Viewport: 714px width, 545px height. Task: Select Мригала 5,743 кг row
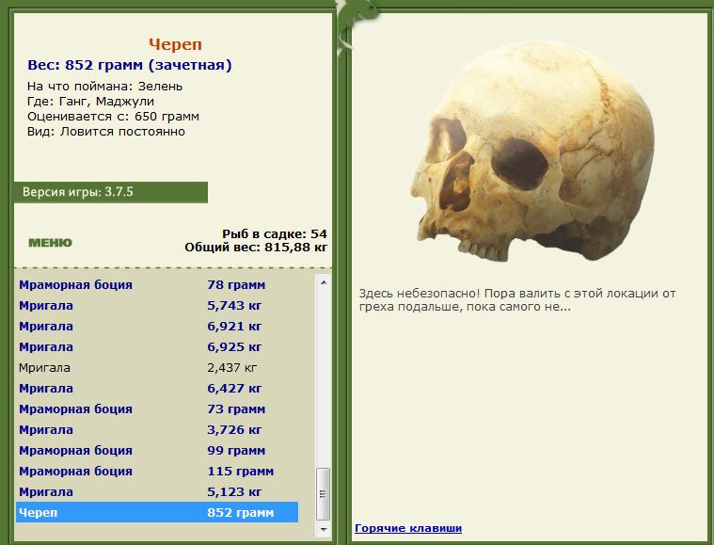[x=157, y=305]
